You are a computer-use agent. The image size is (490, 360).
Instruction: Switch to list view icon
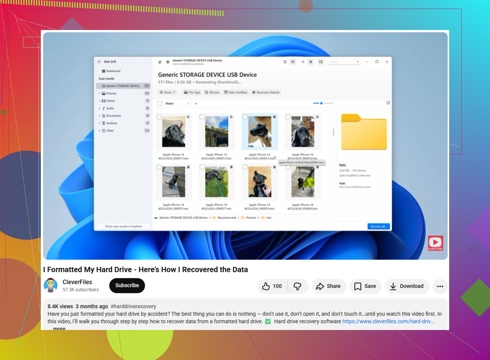[x=303, y=62]
